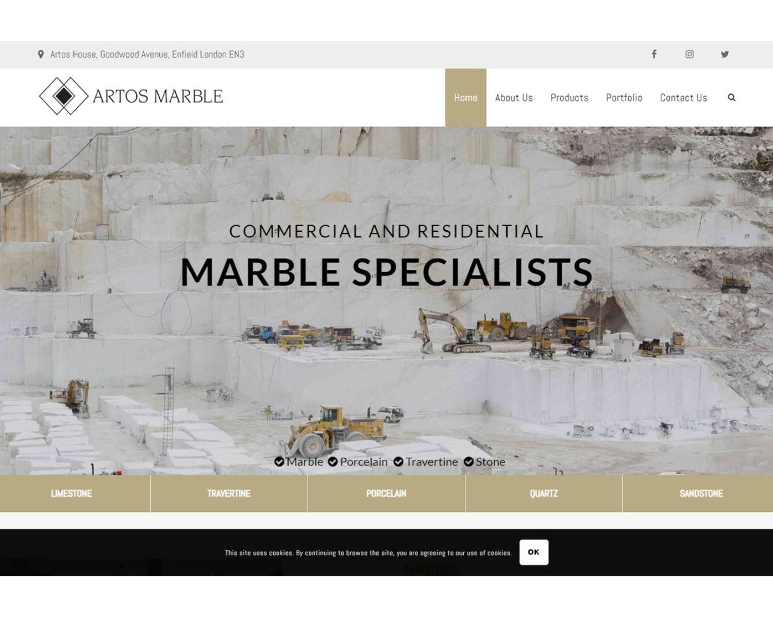Select the Home navigation tab
The image size is (773, 618).
pos(465,98)
